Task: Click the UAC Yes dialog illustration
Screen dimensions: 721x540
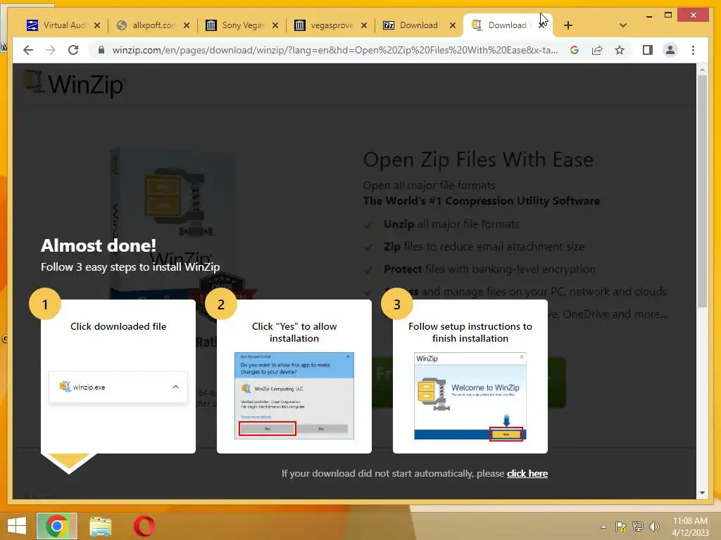Action: [x=294, y=395]
